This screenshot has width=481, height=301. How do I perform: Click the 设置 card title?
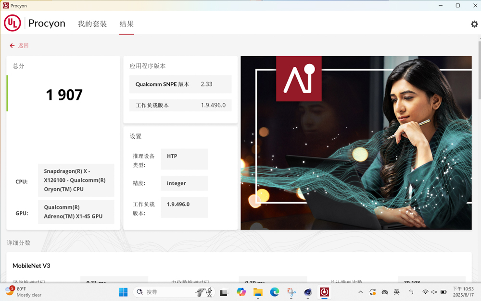pos(136,136)
